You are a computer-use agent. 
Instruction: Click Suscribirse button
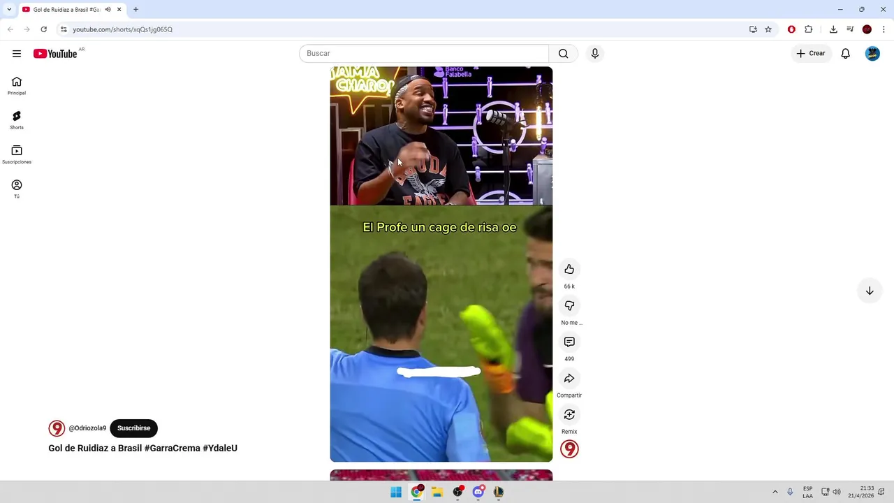(x=134, y=428)
